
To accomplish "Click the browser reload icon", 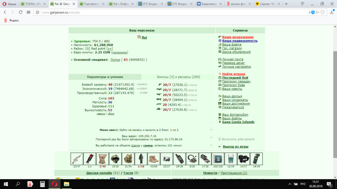I will coord(20,12).
